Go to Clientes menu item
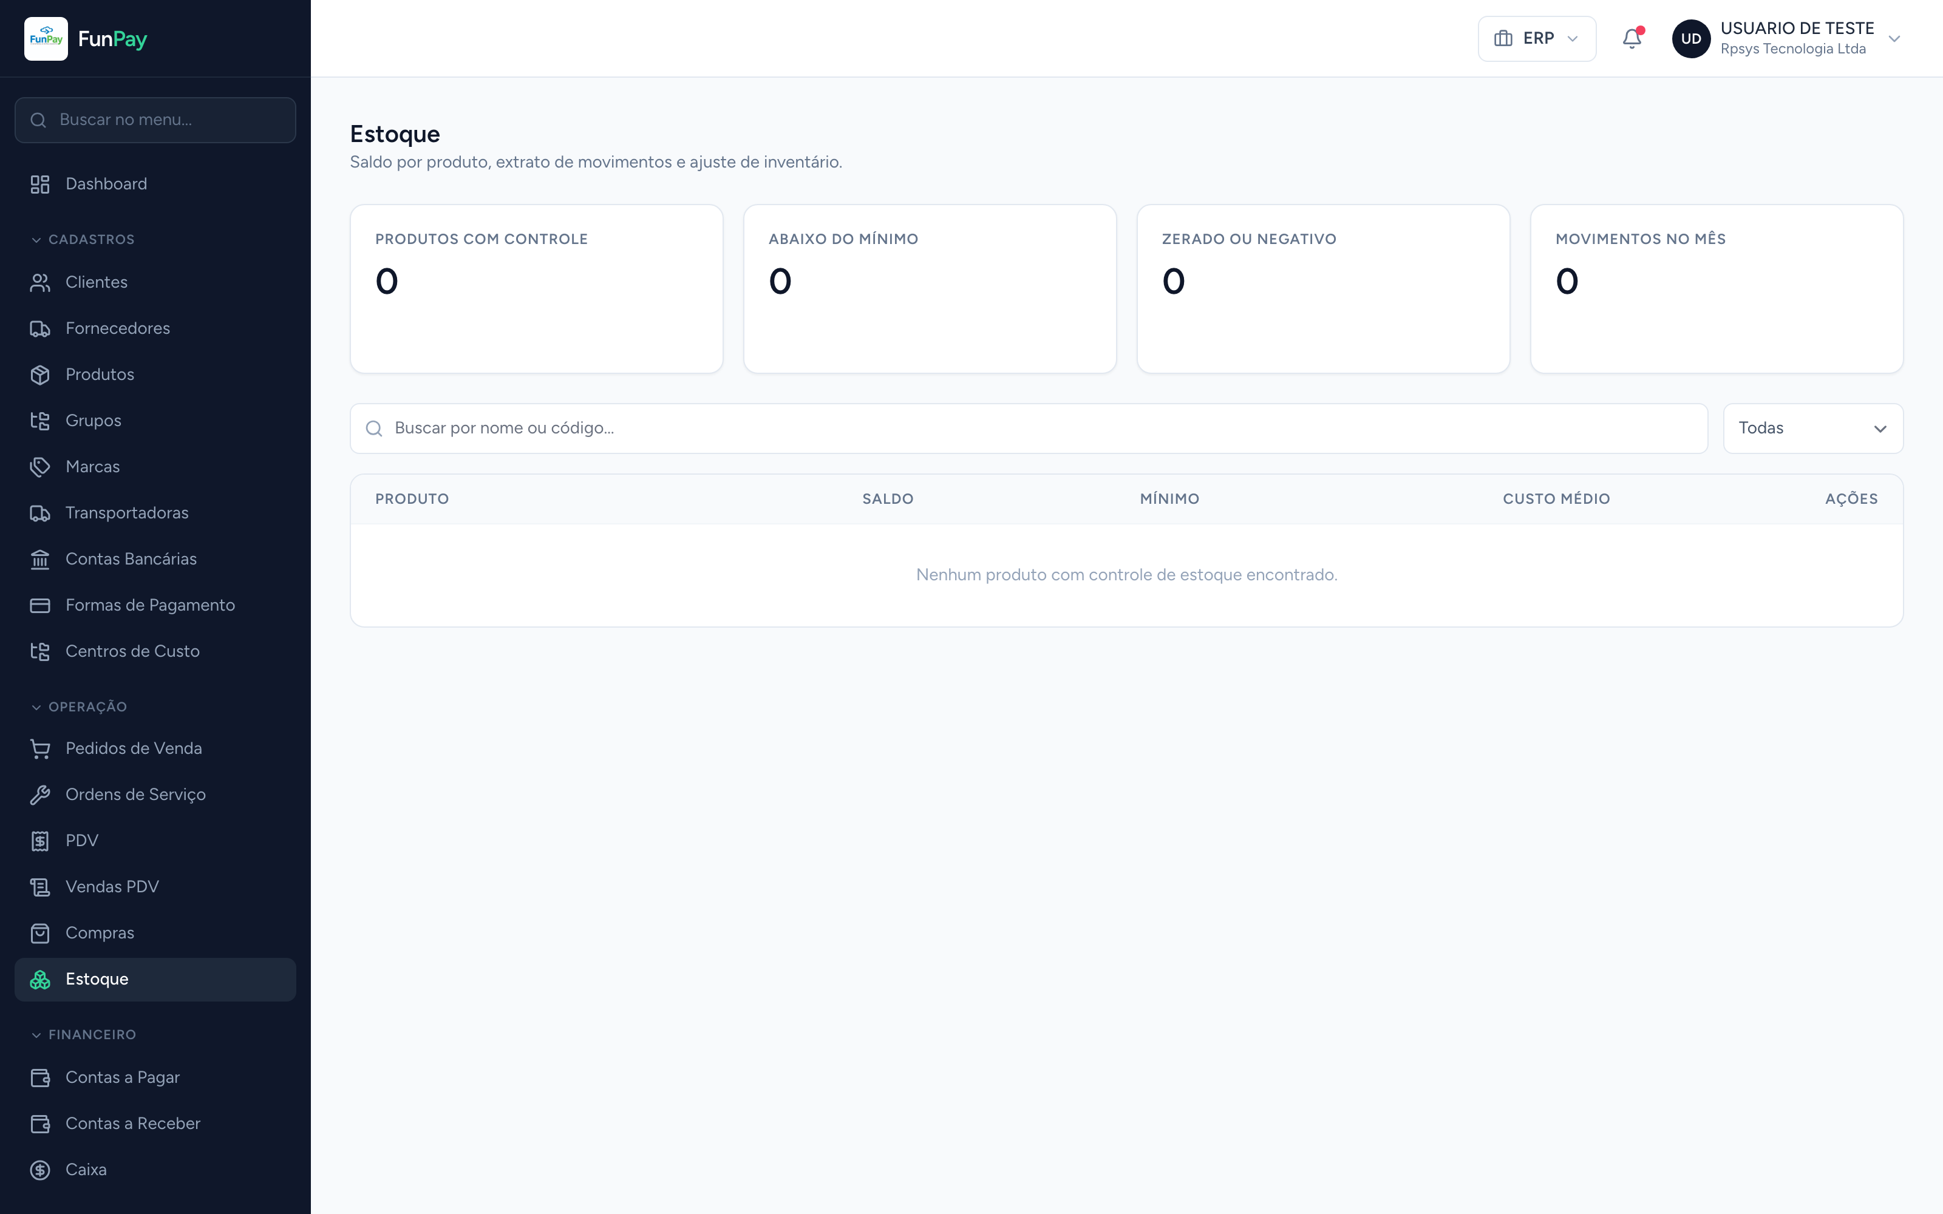Screen dimensions: 1943x1214 155,283
